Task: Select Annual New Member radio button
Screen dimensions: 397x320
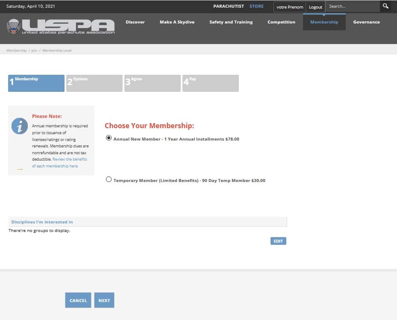Action: (109, 138)
